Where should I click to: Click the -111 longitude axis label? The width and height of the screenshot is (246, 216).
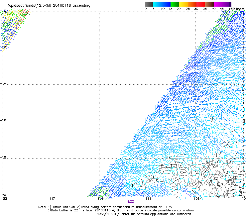coord(147,199)
